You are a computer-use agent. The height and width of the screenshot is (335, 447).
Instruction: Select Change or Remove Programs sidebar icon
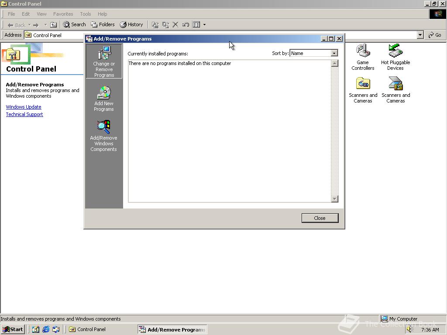point(104,61)
